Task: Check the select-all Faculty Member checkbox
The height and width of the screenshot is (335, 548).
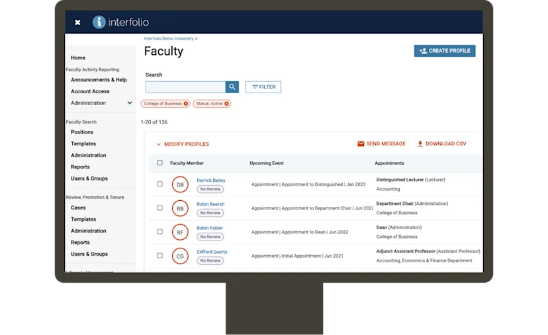Action: pos(160,163)
